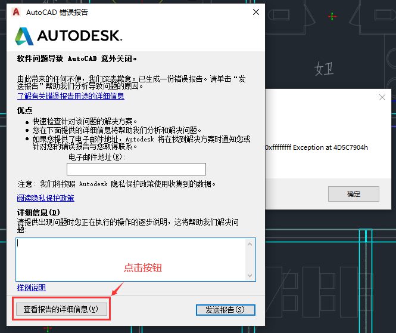The height and width of the screenshot is (333, 396).
Task: Confirm the exception dialog with 确定
Action: point(353,194)
